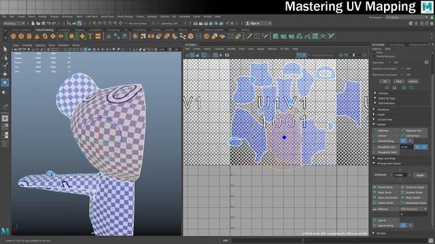This screenshot has width=435, height=244.
Task: Click the Unfold button
Action: 385,136
